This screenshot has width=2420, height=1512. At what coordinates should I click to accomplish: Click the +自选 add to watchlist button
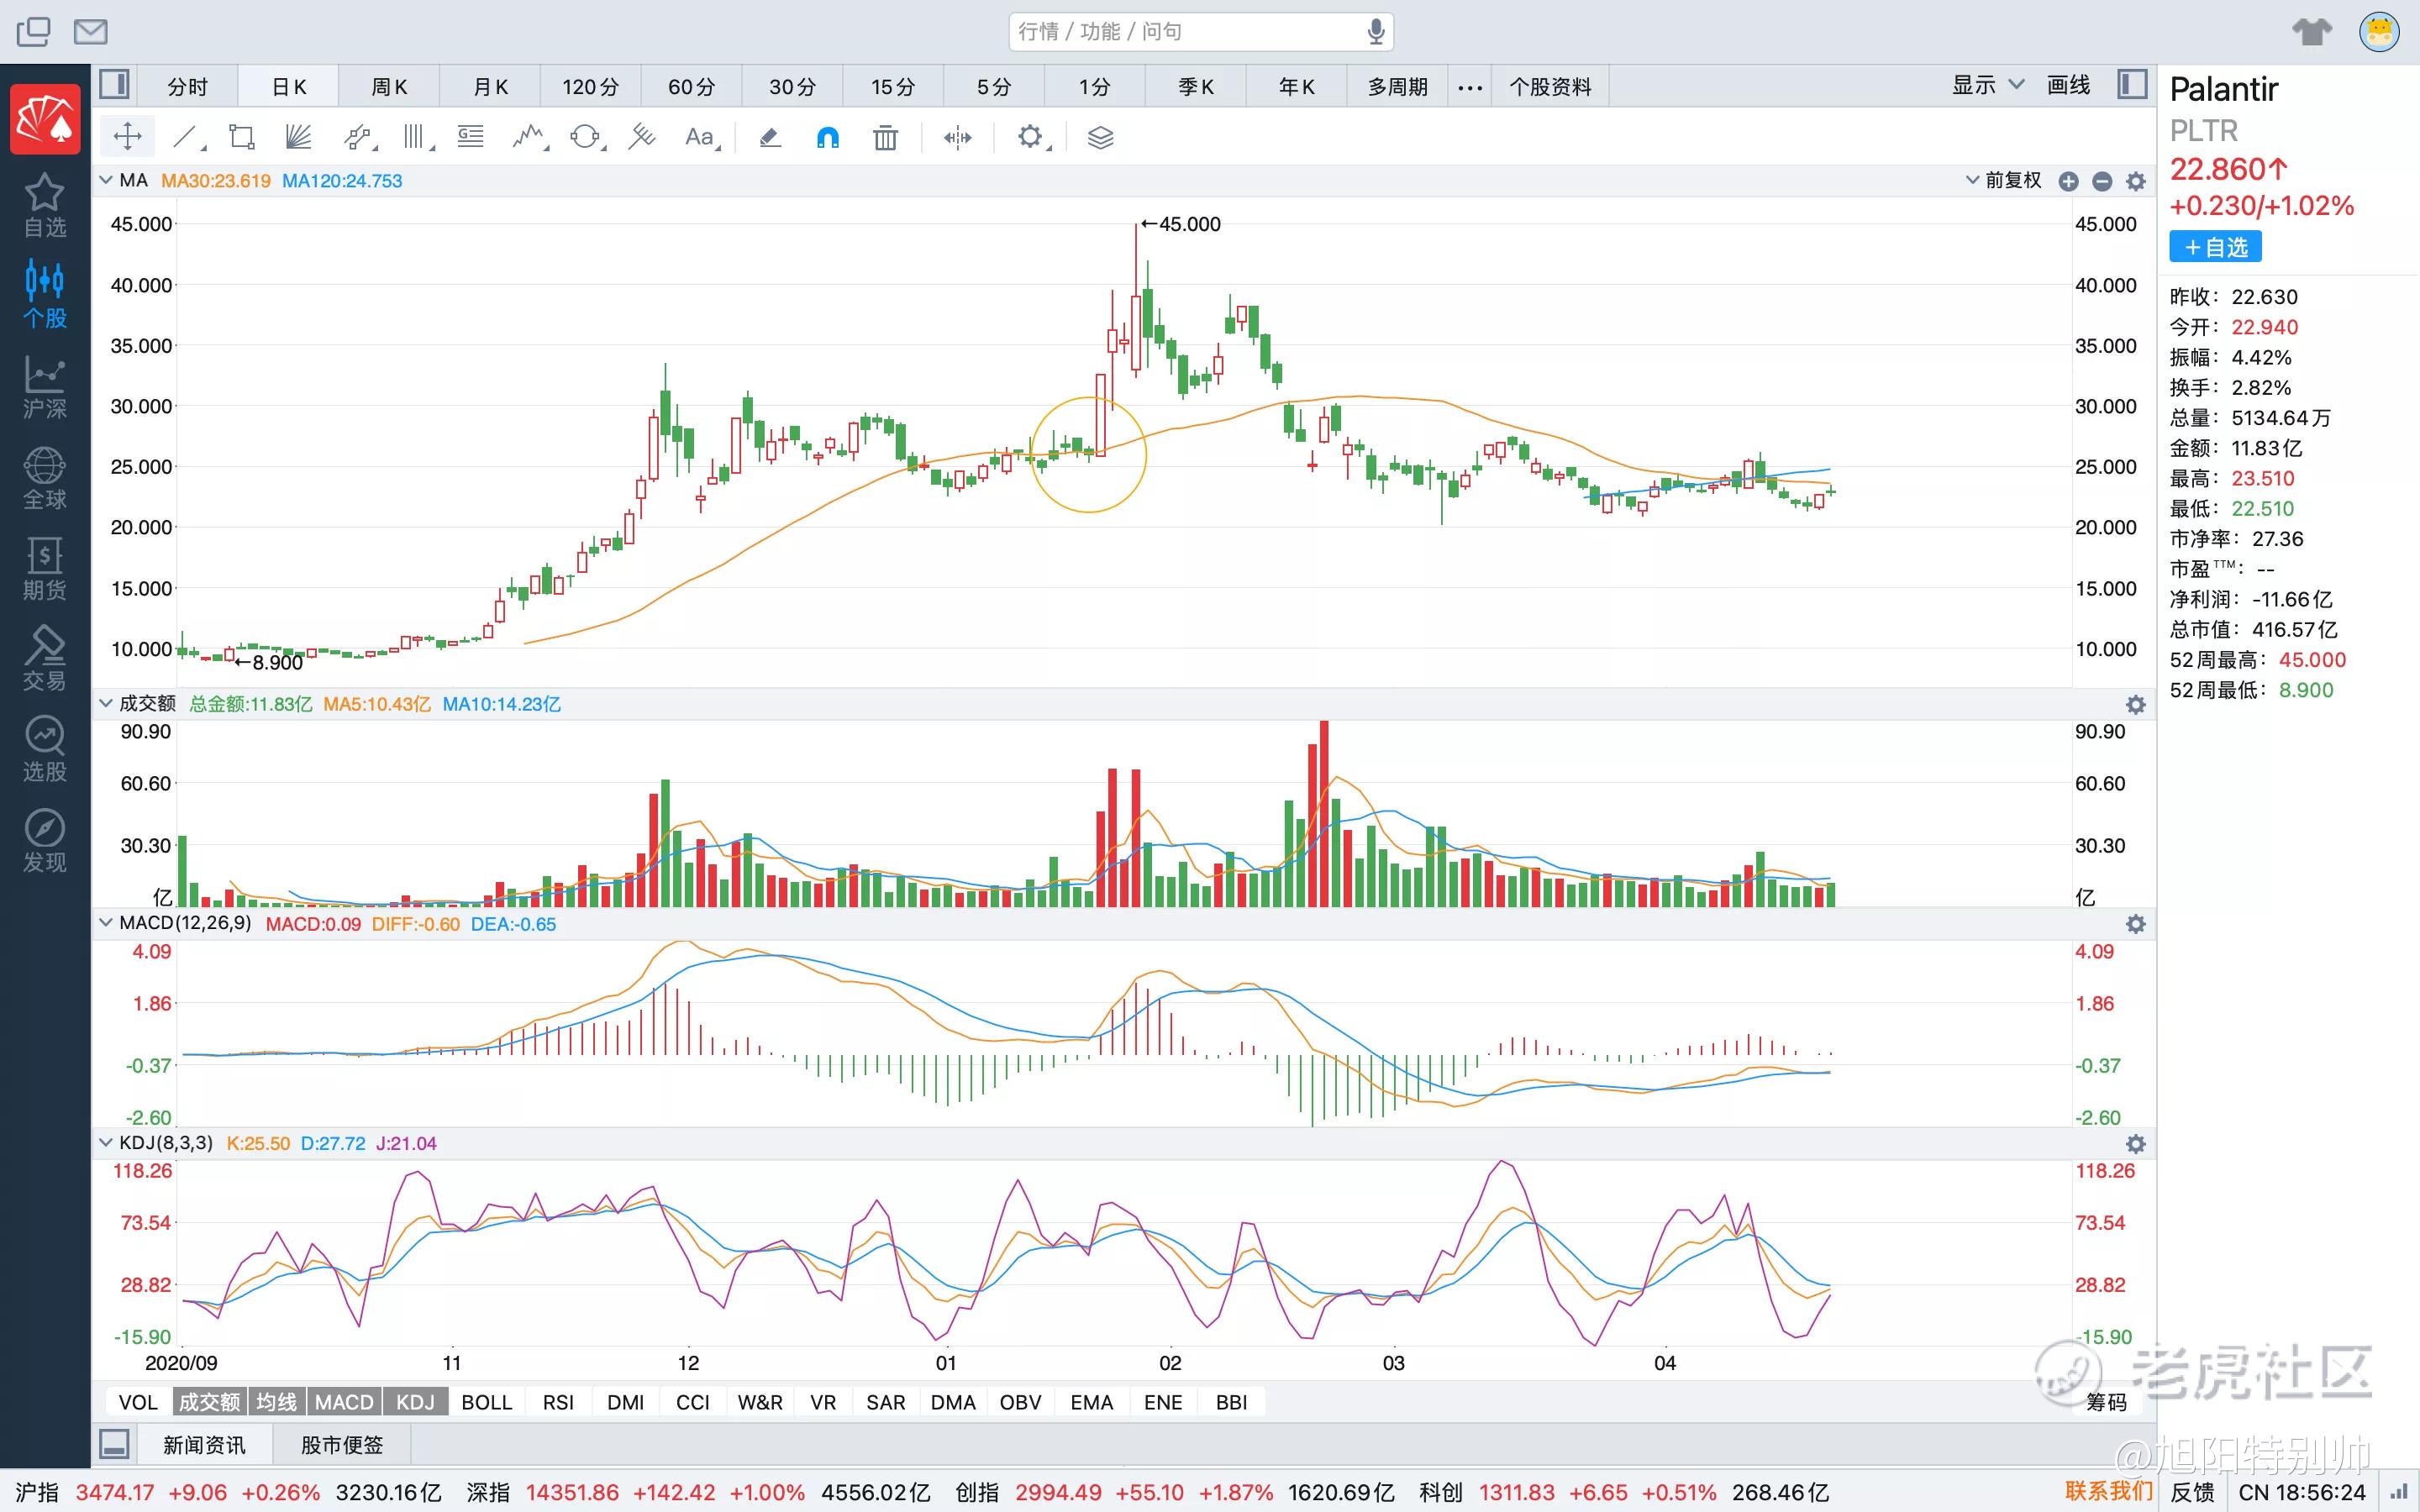click(x=2215, y=247)
